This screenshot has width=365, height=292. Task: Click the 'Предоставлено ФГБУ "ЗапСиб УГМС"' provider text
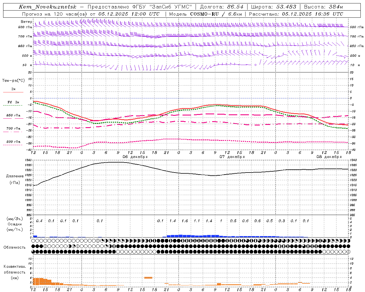140,7
